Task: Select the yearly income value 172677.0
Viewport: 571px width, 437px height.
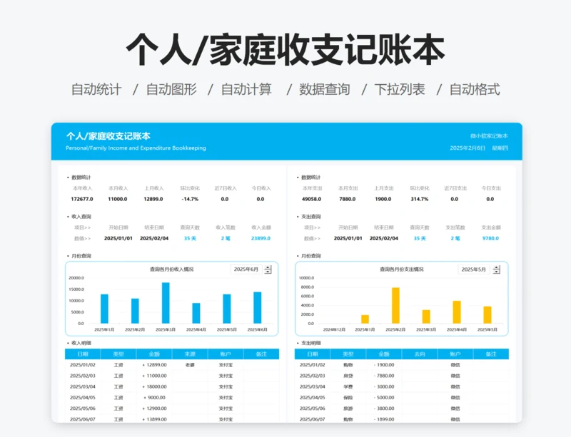Action: tap(82, 199)
